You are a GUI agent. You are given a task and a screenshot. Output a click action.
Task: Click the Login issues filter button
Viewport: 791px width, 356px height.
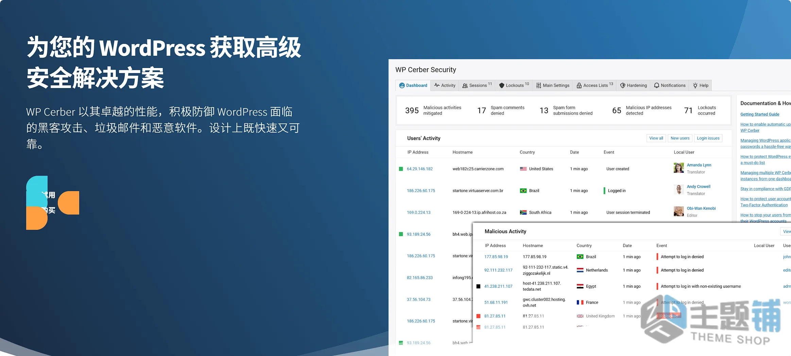(x=708, y=138)
